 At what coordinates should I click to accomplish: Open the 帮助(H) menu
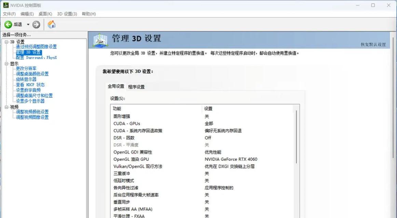pos(89,14)
